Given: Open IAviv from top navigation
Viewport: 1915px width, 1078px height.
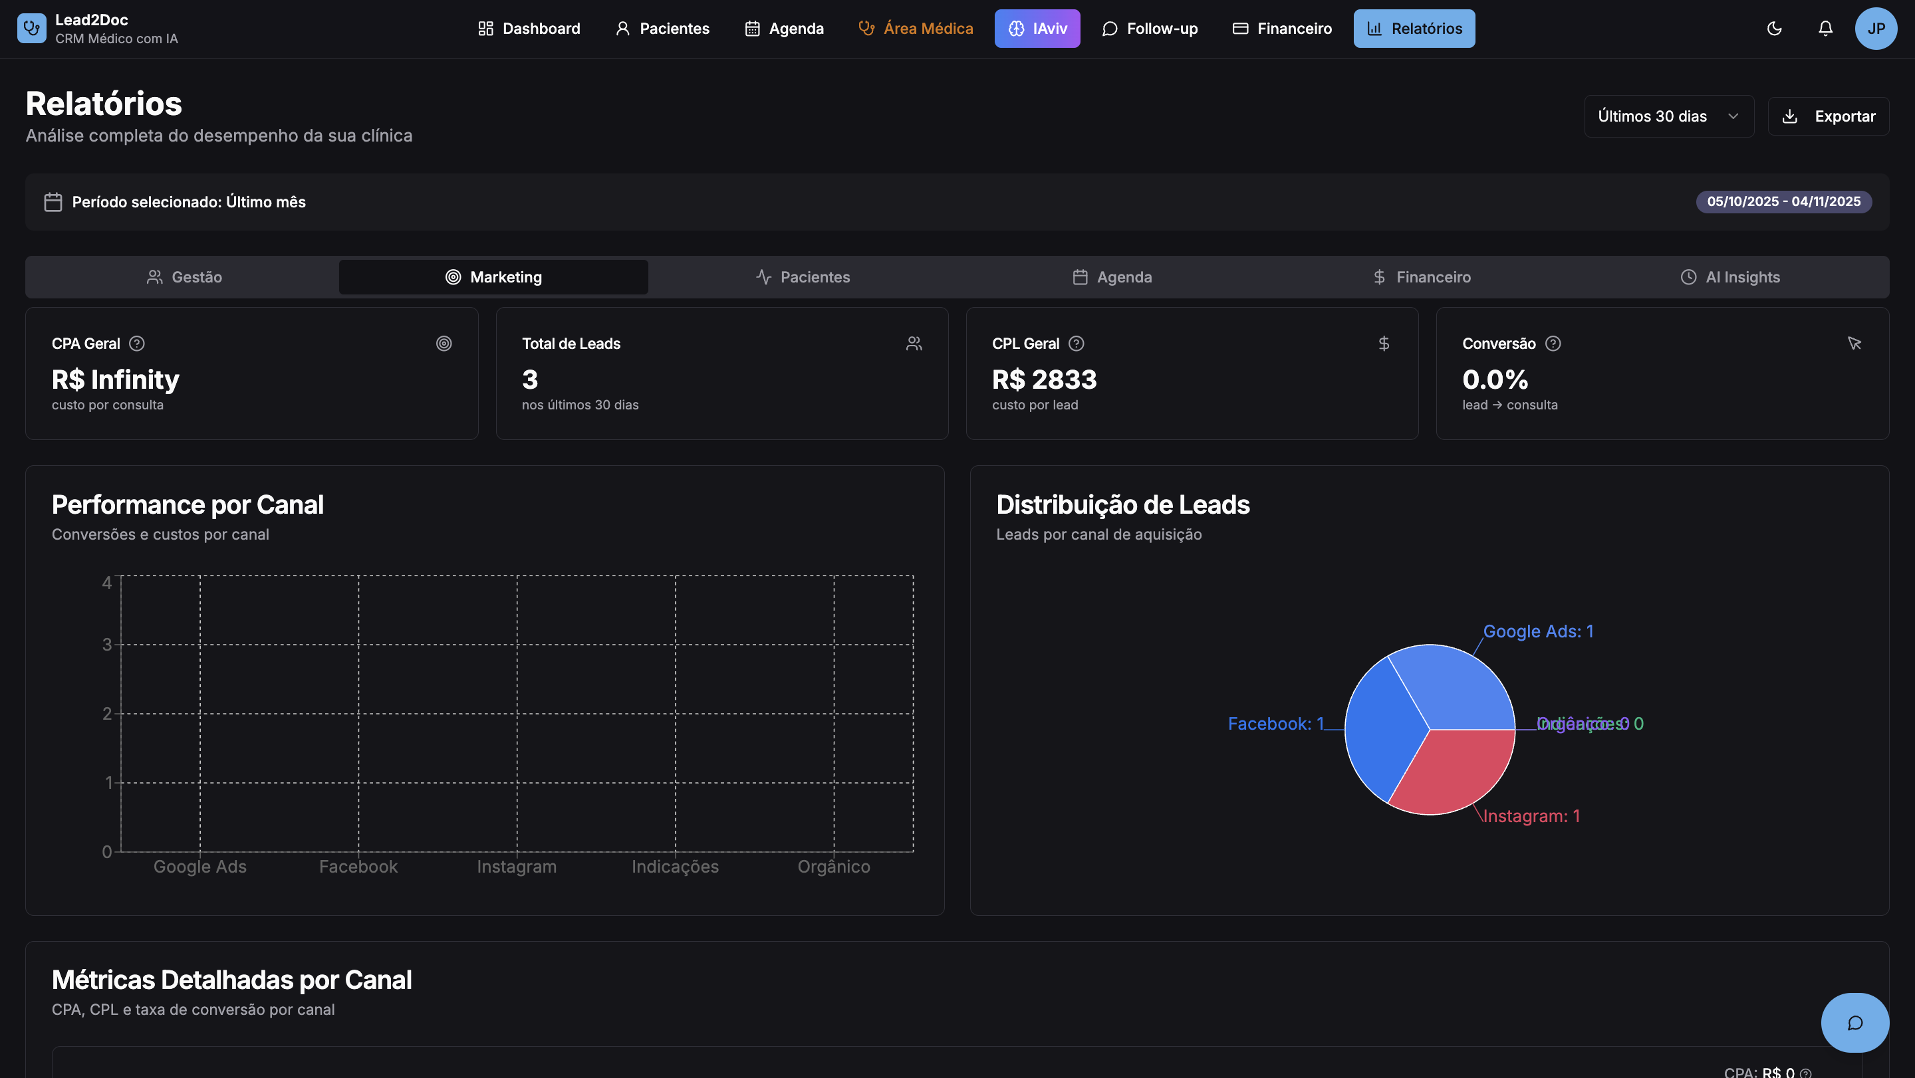Looking at the screenshot, I should (1037, 28).
